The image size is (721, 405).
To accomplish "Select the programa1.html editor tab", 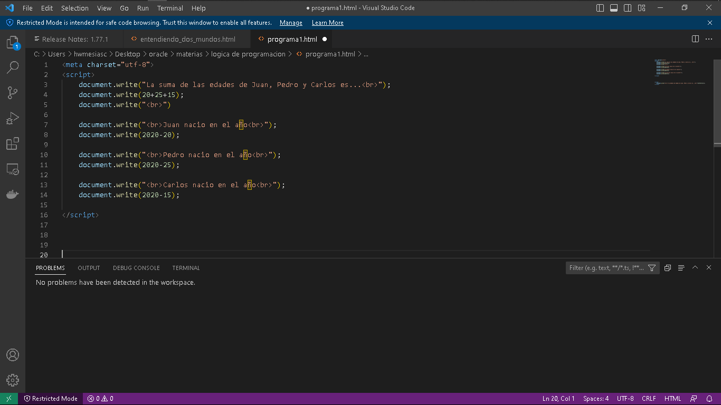I will (x=292, y=39).
